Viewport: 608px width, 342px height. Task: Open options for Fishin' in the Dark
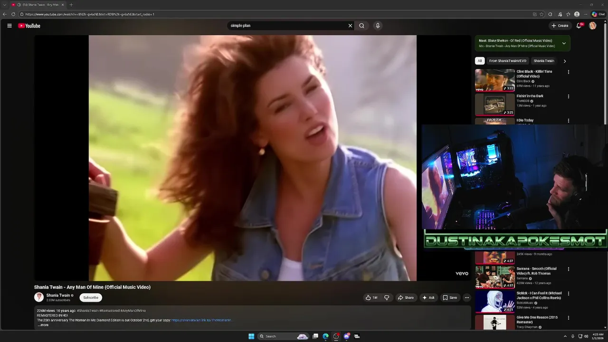(568, 96)
